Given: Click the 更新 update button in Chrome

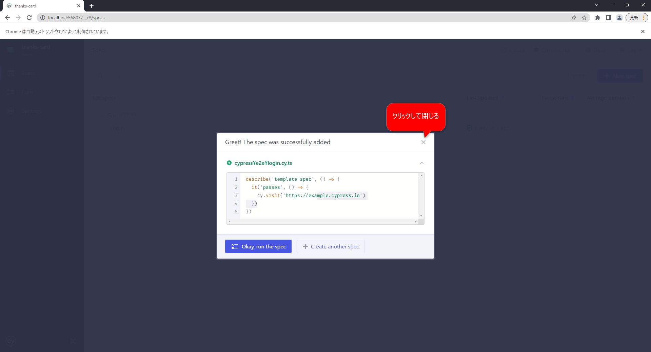Looking at the screenshot, I should click(637, 18).
